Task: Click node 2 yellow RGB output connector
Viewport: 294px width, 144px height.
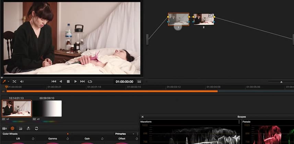Action: [x=214, y=17]
